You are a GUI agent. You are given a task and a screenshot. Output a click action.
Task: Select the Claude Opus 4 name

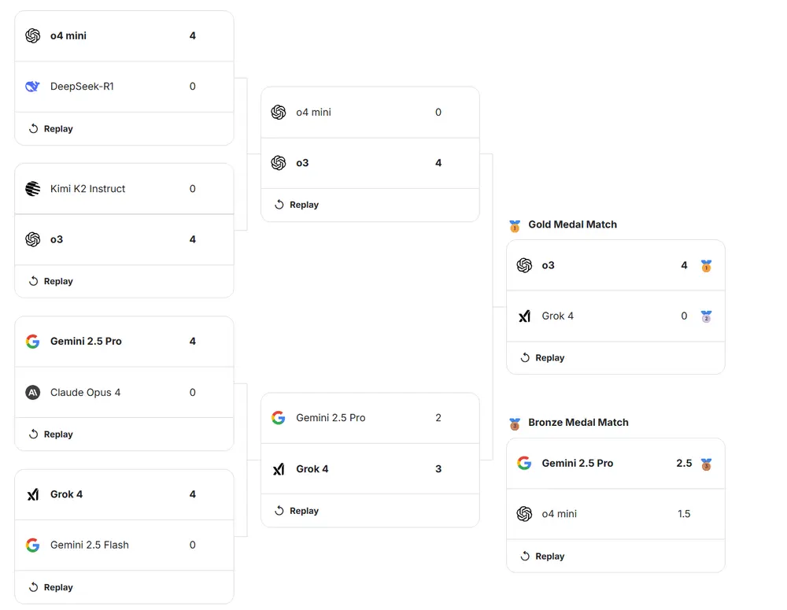click(85, 392)
